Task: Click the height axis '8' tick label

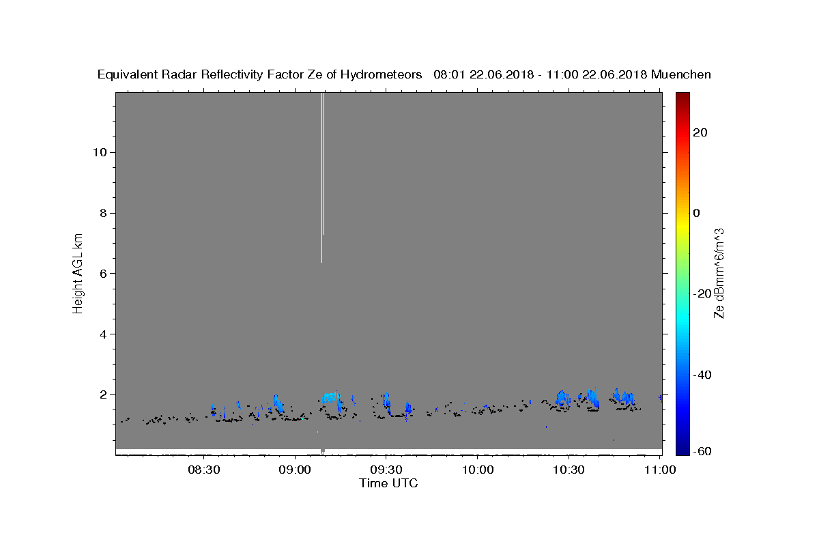Action: tap(104, 213)
